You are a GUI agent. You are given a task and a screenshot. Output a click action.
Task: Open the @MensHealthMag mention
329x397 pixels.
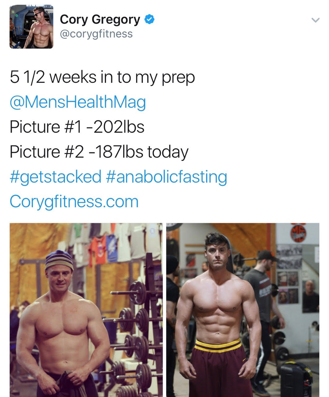pyautogui.click(x=77, y=102)
